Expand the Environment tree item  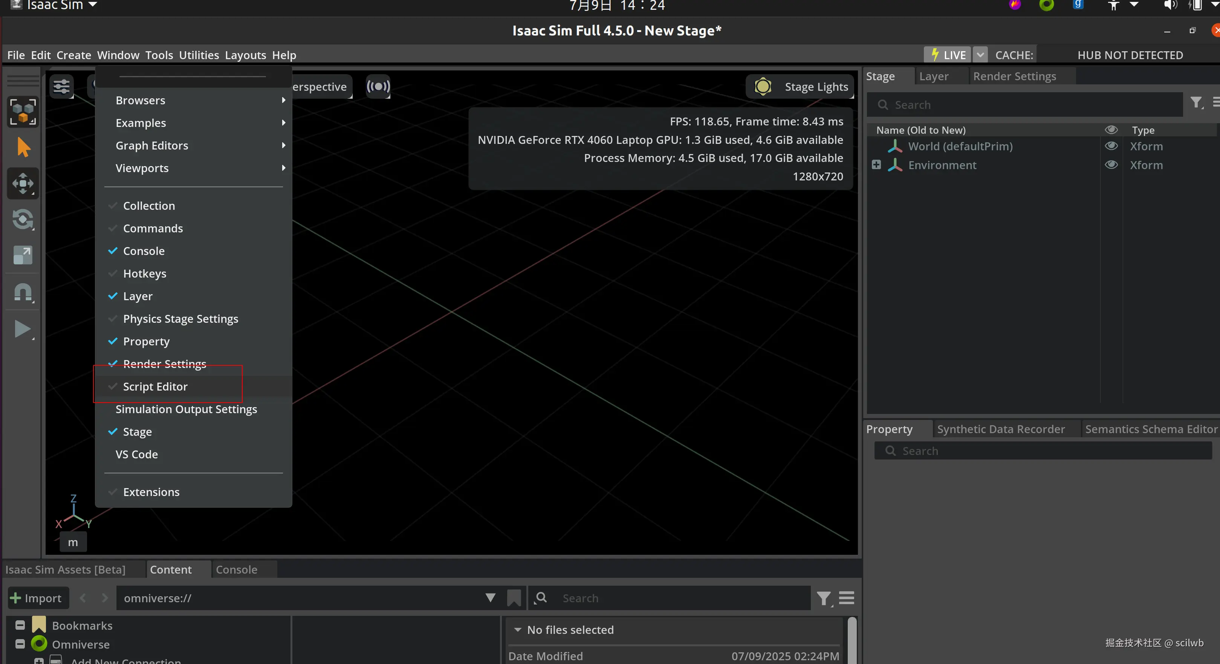tap(876, 165)
